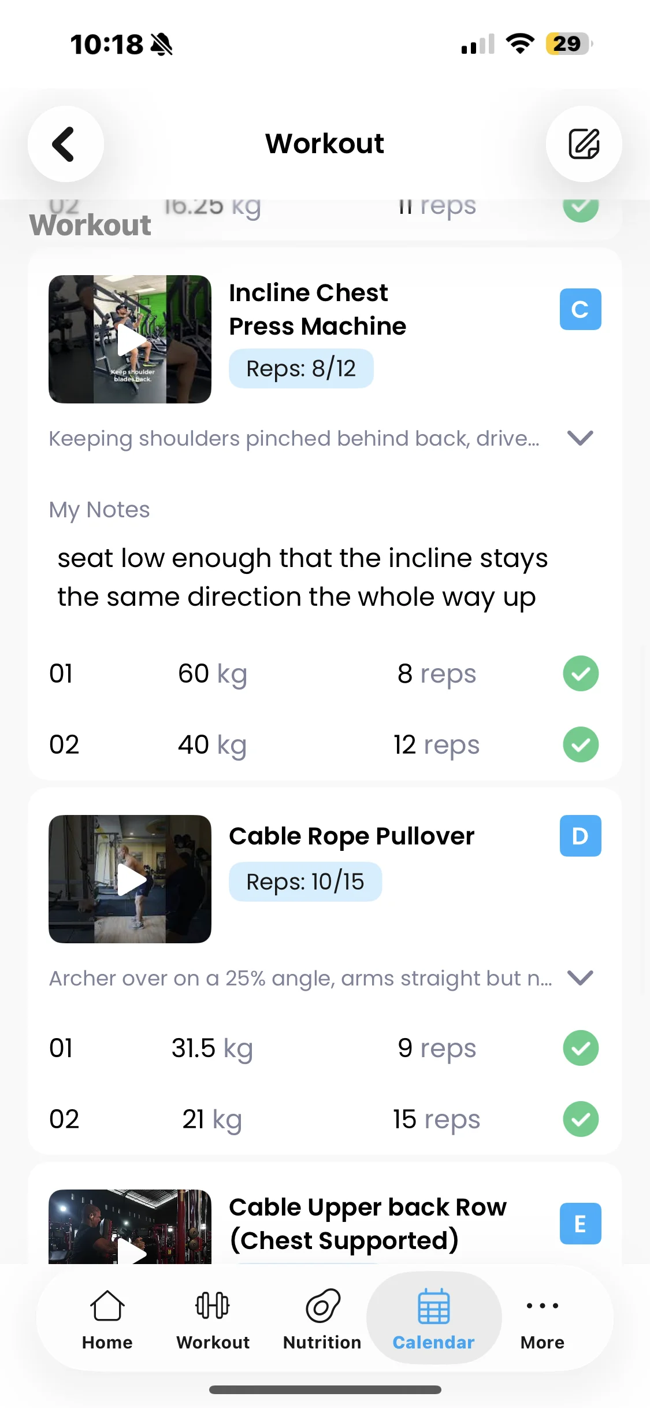Open the edit workout pencil icon
This screenshot has width=650, height=1408.
point(584,144)
